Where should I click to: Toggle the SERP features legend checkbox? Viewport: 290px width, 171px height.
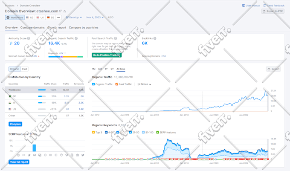pos(157,132)
